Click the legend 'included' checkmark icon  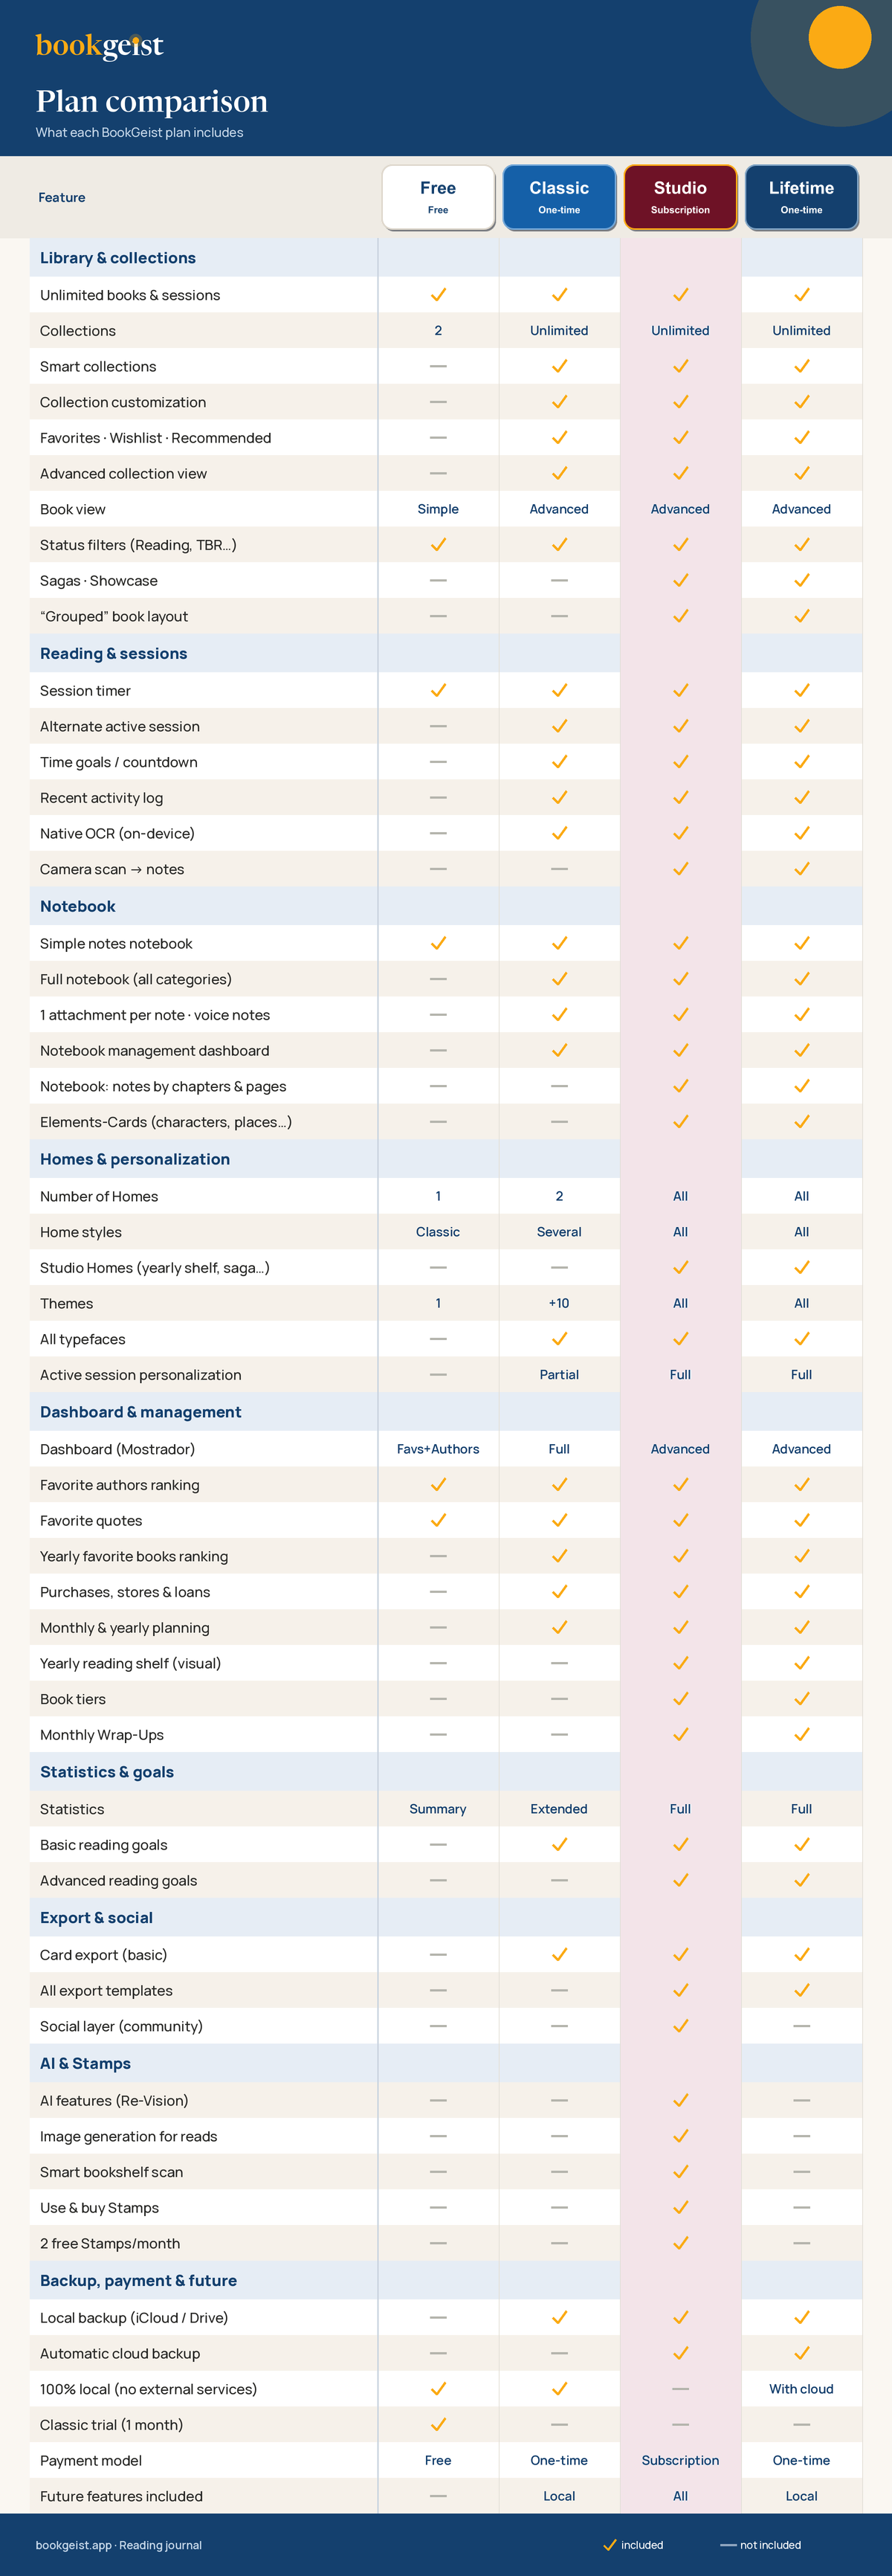coord(609,2544)
